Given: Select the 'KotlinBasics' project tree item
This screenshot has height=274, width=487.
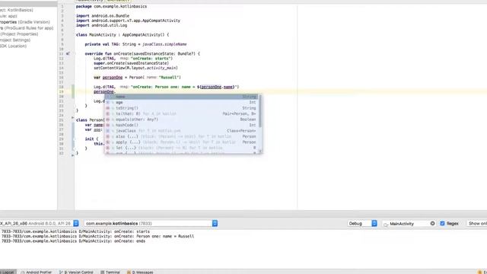Looking at the screenshot, I should pyautogui.click(x=17, y=10).
